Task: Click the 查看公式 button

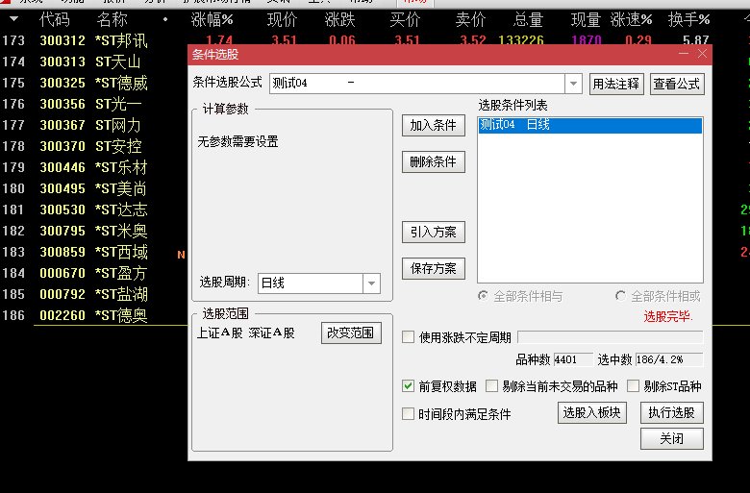Action: pyautogui.click(x=677, y=85)
